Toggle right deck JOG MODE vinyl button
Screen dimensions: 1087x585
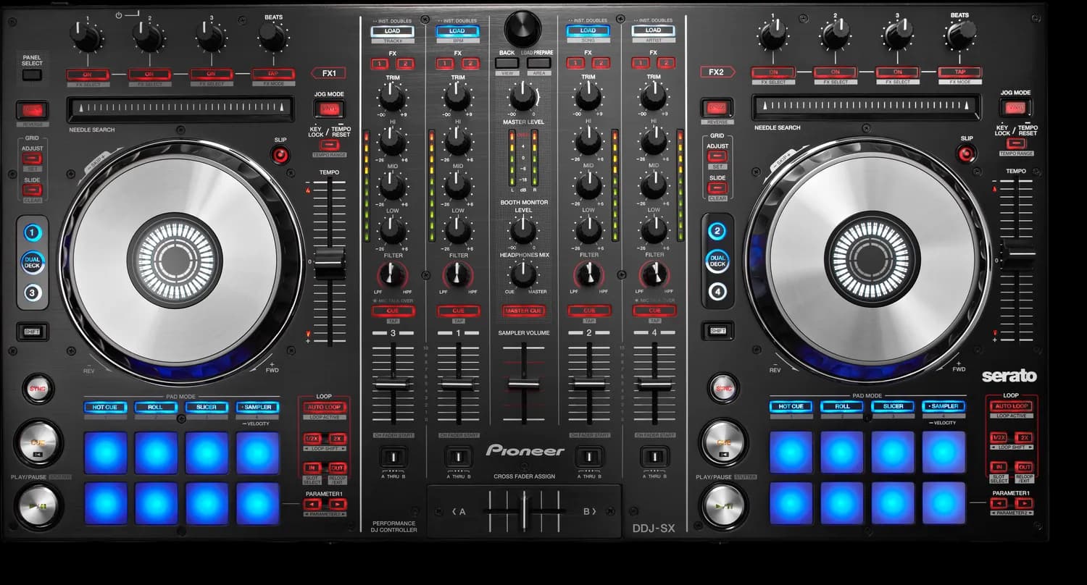(x=1015, y=108)
